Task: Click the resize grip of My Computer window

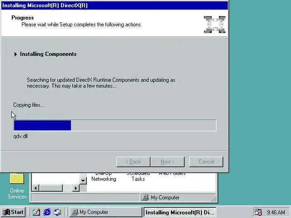Action: pos(214,198)
